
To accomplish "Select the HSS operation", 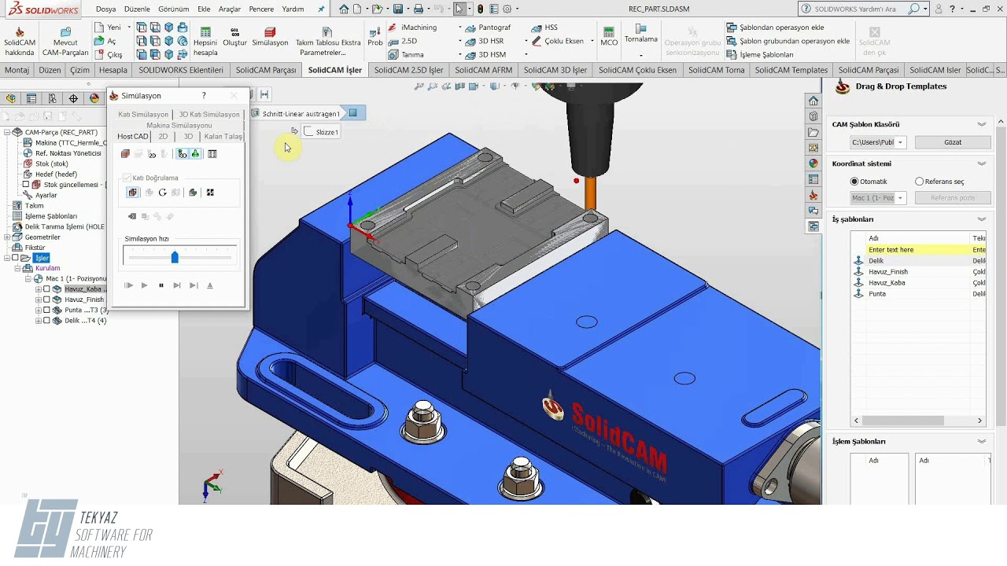I will pyautogui.click(x=544, y=28).
